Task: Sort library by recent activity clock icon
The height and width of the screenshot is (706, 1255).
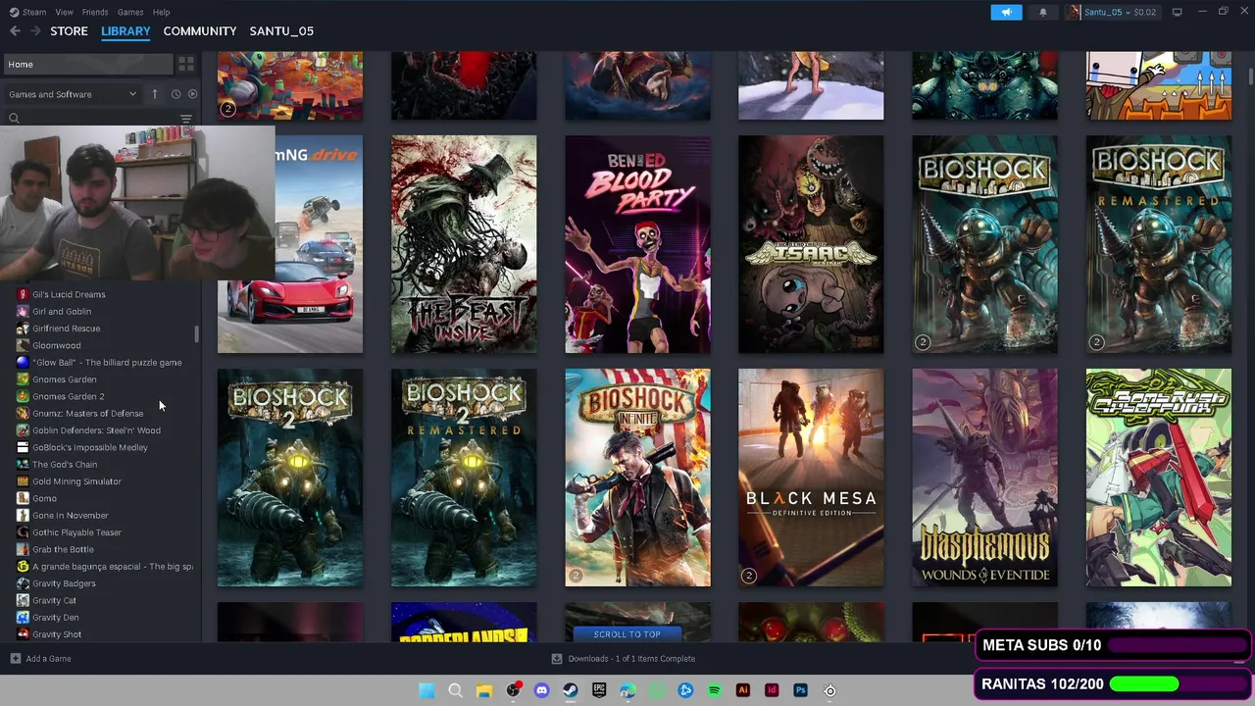Action: click(176, 94)
